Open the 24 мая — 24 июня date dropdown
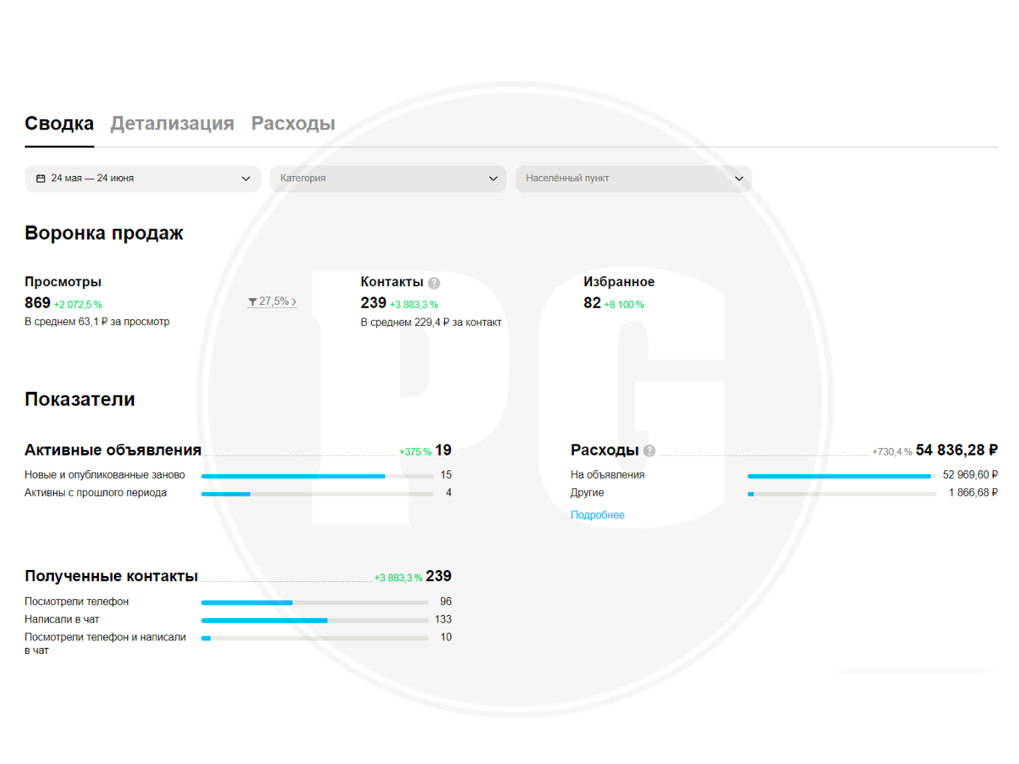Screen dimensions: 1019x764 point(142,178)
